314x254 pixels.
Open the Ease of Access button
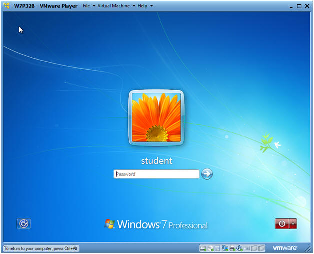coord(24,224)
